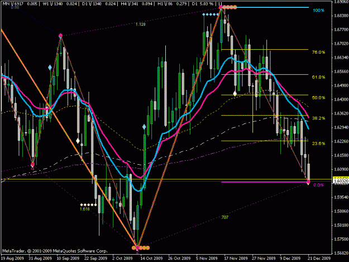Select the row of blue diamonds near the top

211,15
